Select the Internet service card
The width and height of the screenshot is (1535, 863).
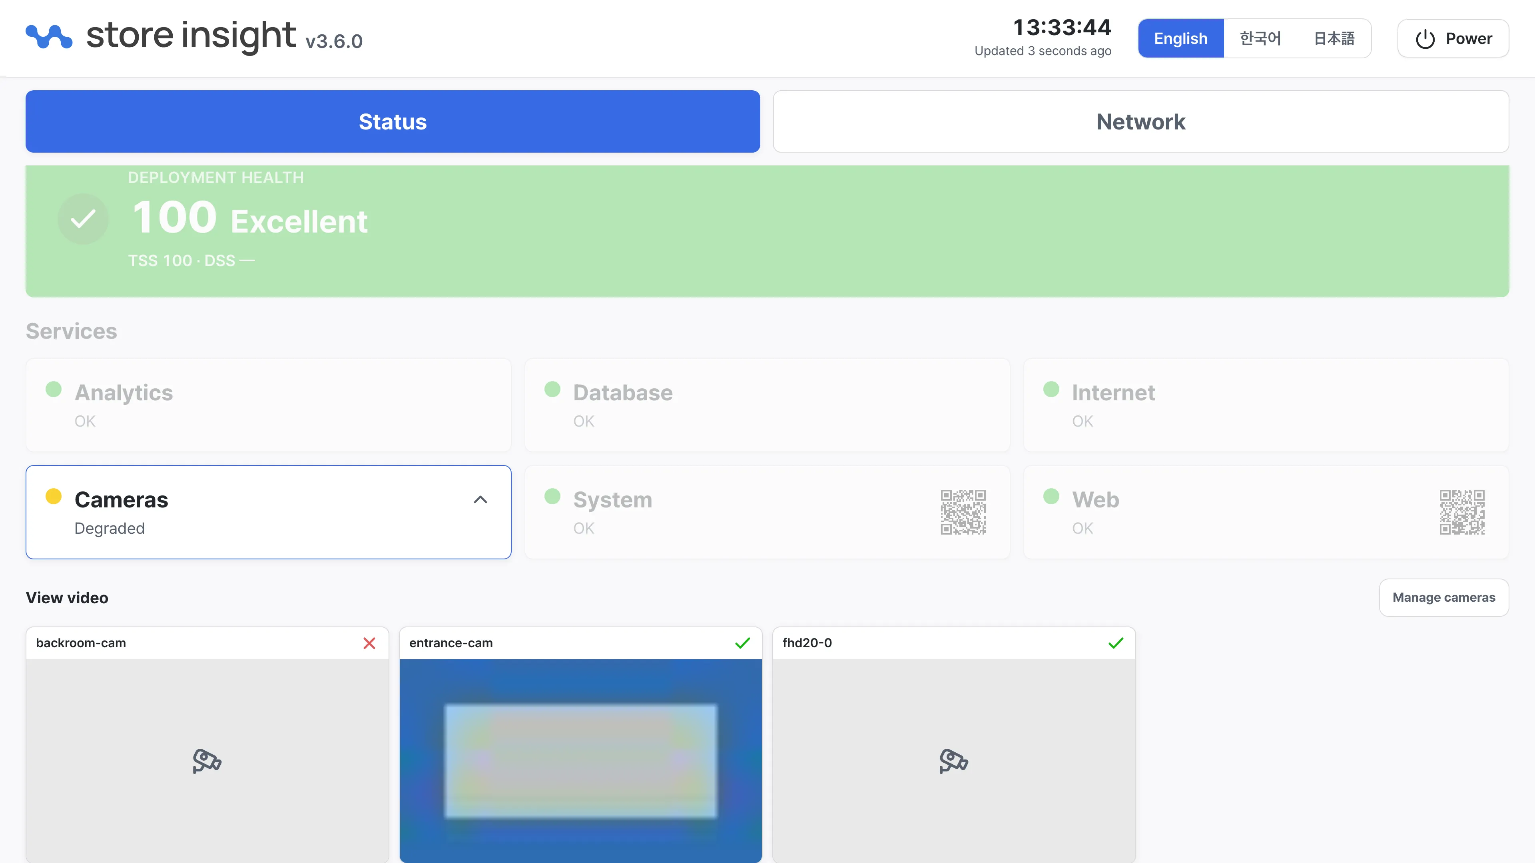pos(1266,405)
